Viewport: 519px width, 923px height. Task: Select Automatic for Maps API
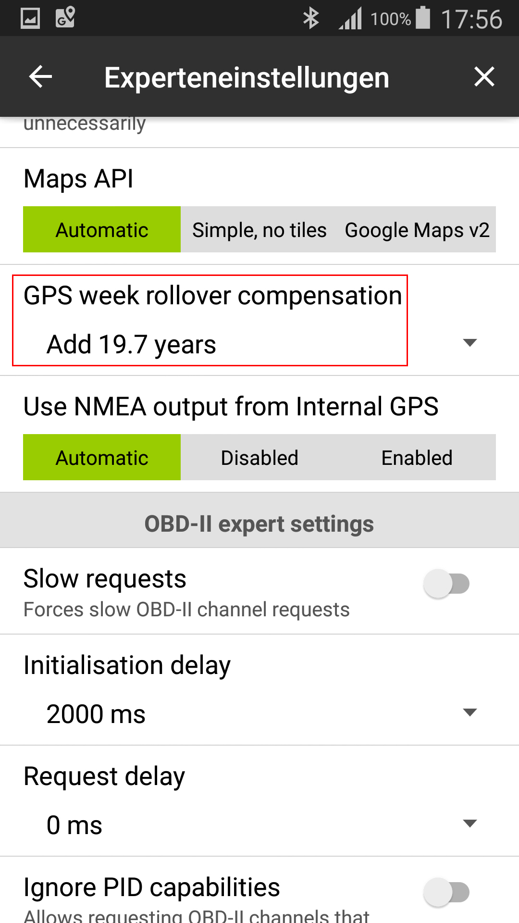102,230
